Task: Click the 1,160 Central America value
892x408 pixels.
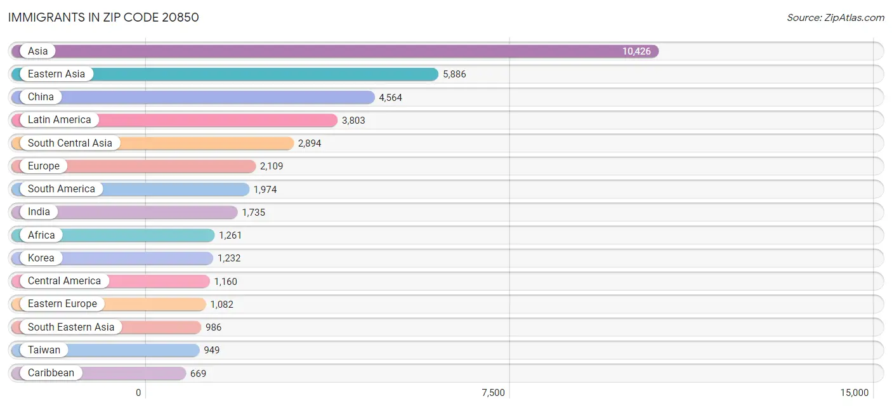Action: click(225, 281)
